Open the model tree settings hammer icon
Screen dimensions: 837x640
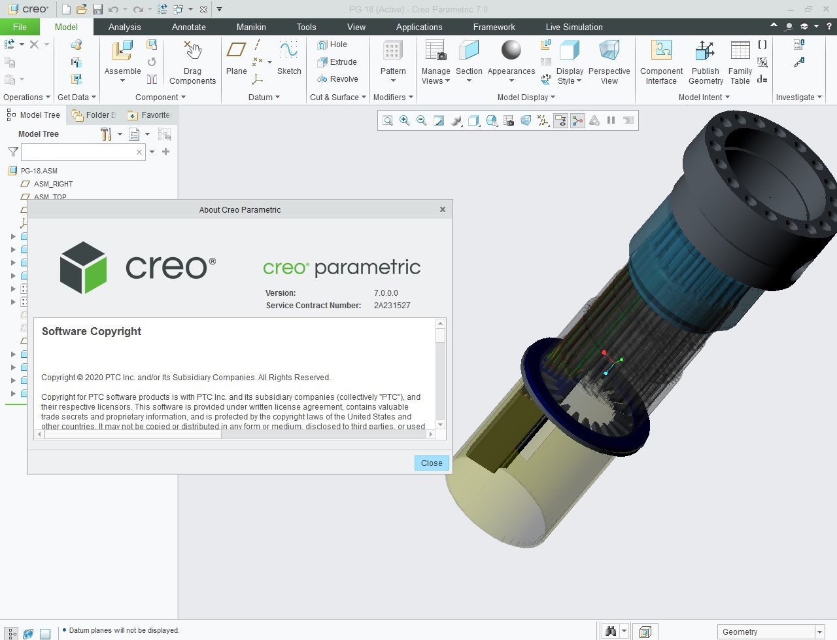(x=106, y=134)
